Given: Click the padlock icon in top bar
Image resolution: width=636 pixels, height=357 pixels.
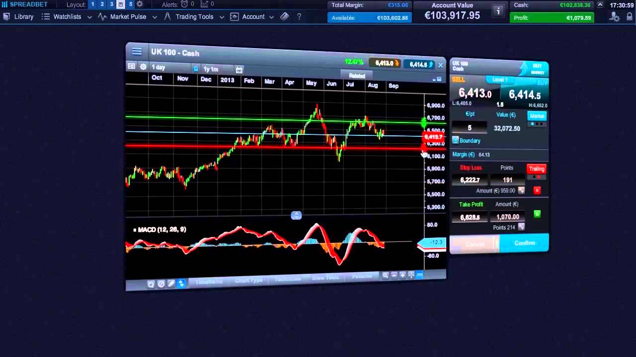Looking at the screenshot, I should click(630, 17).
